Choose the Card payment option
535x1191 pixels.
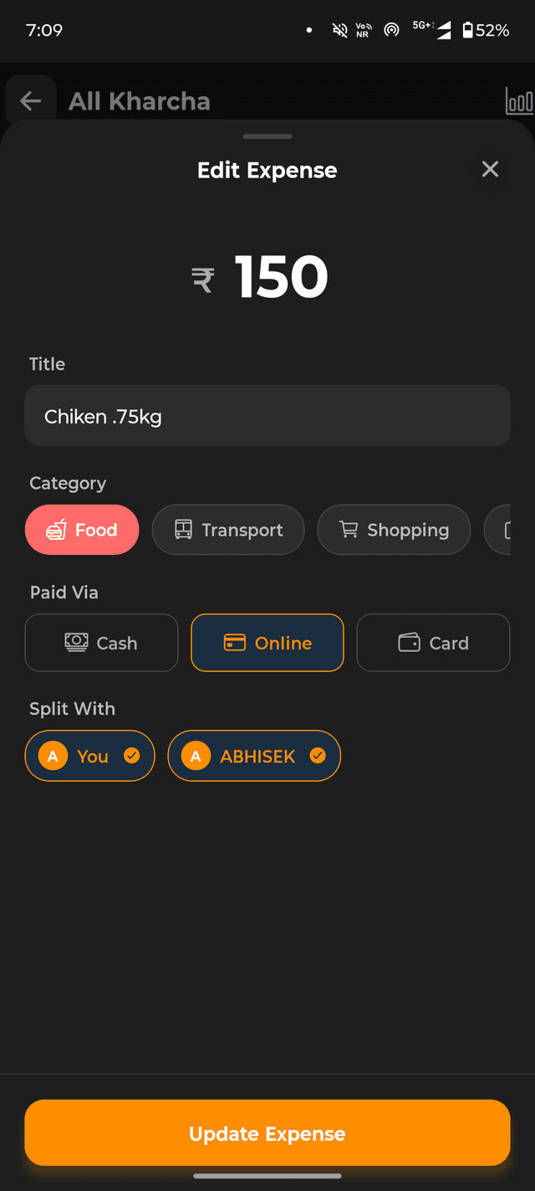pyautogui.click(x=433, y=642)
